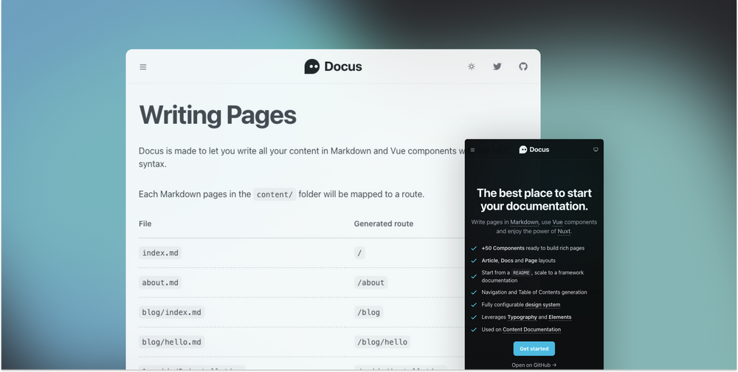Select the /about route cell
This screenshot has height=372, width=738.
371,283
